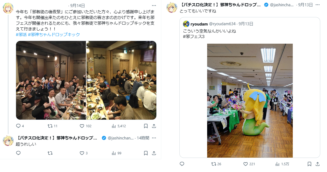Like the quote tweet with 221 likes

tap(245, 164)
